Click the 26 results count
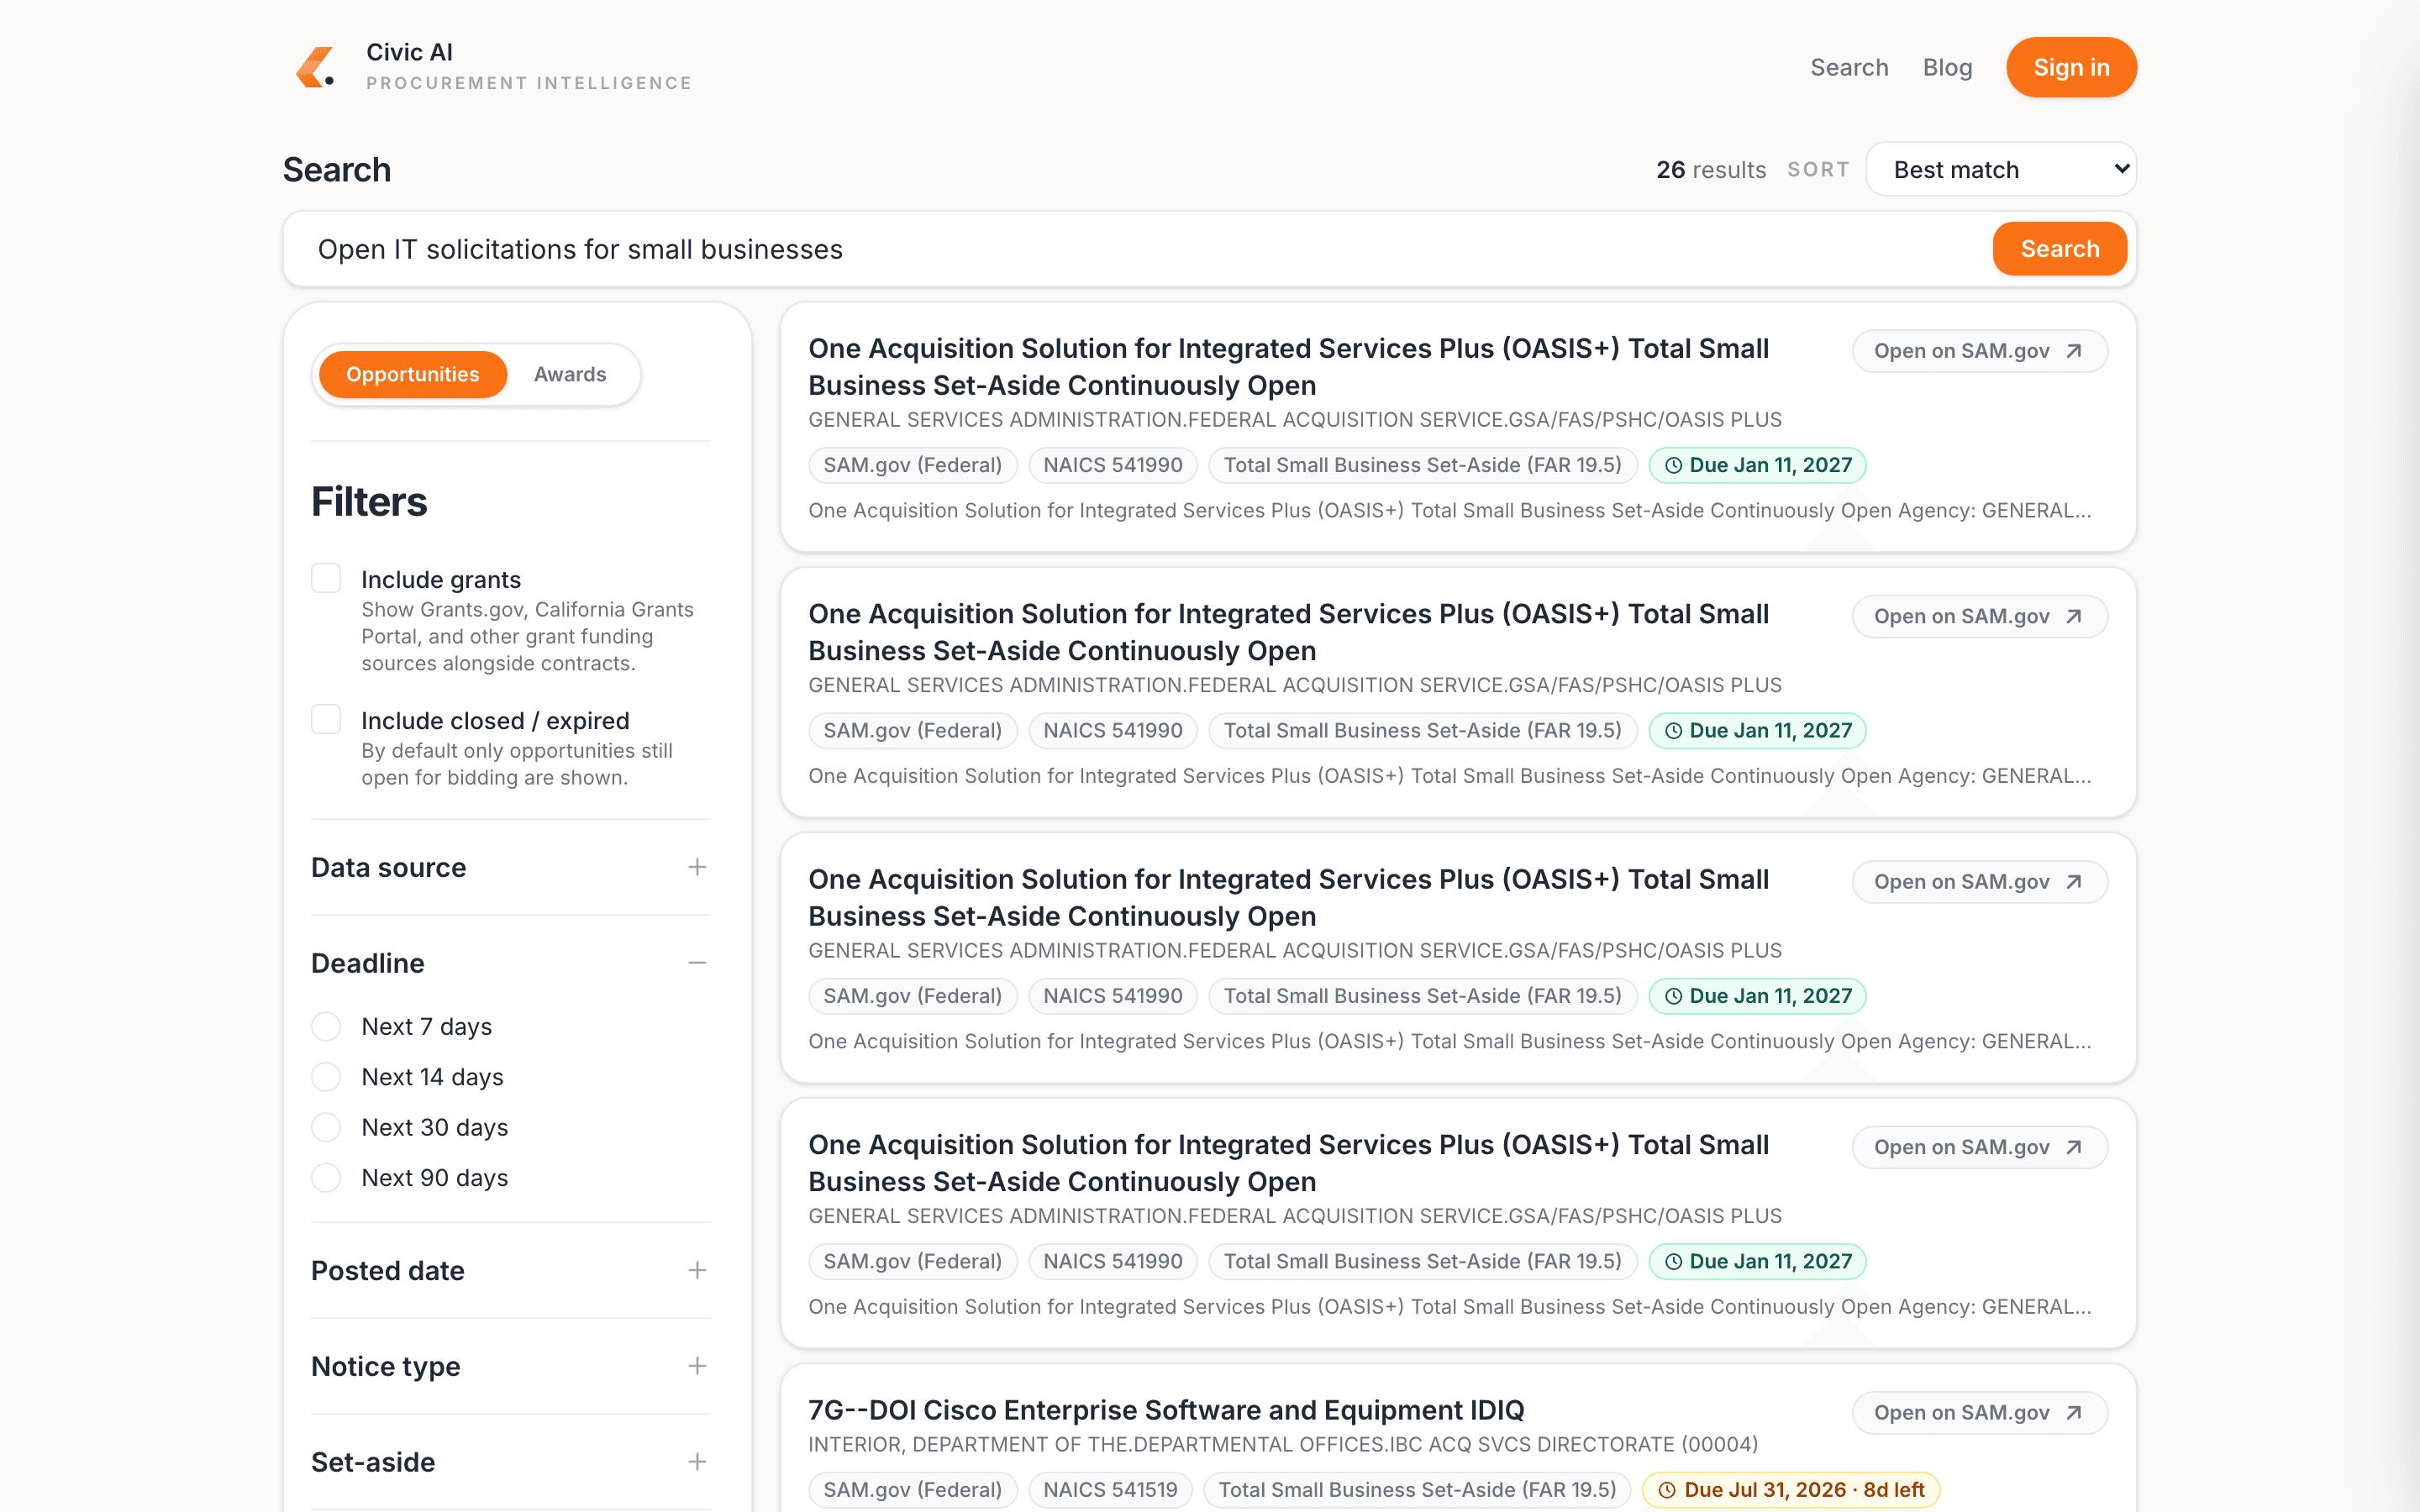The image size is (2420, 1512). pos(1711,170)
